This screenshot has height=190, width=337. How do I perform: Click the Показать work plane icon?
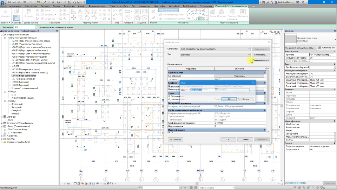click(x=222, y=13)
